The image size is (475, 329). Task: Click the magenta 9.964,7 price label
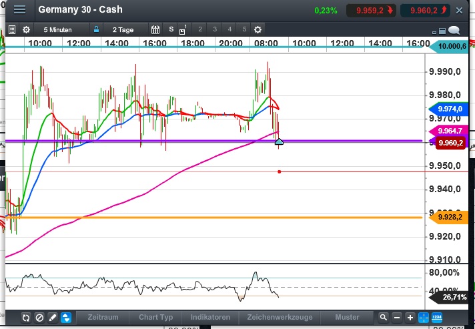click(449, 131)
